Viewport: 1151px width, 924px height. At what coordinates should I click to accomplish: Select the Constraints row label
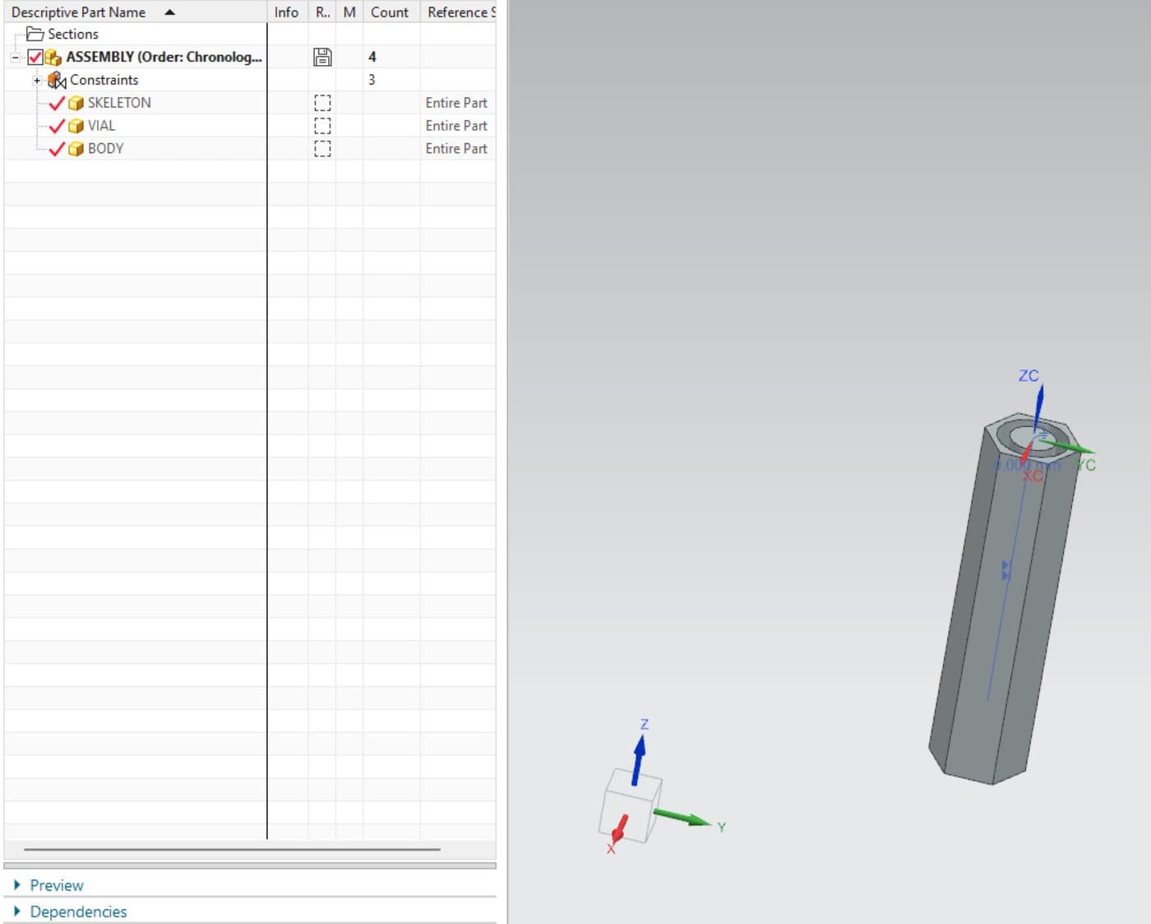pos(104,80)
